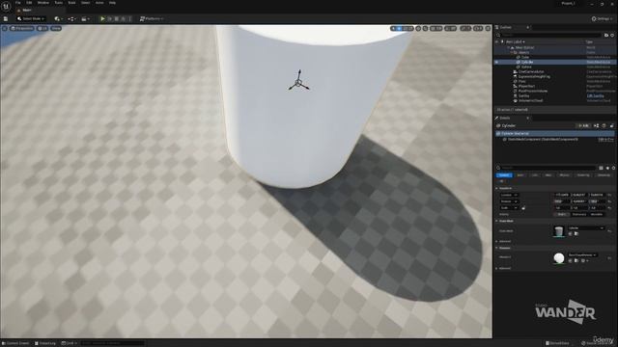Click the maximize viewport icon
The height and width of the screenshot is (347, 618).
click(x=488, y=28)
